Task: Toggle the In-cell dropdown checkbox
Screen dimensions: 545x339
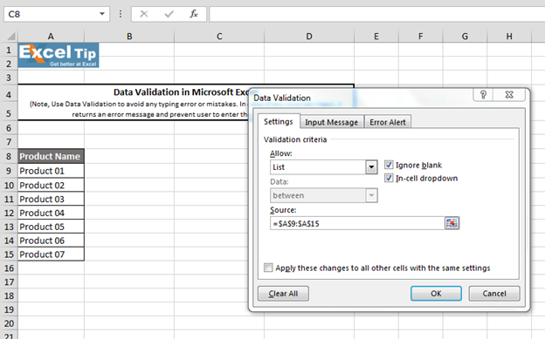Action: tap(389, 178)
